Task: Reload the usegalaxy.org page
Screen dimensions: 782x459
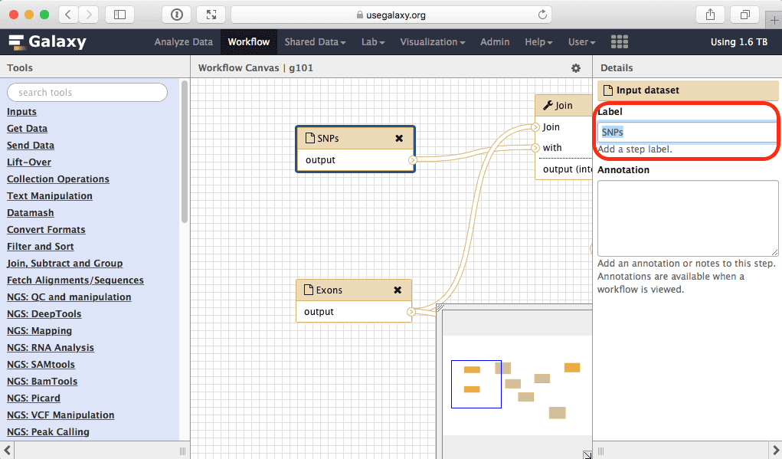Action: [543, 15]
